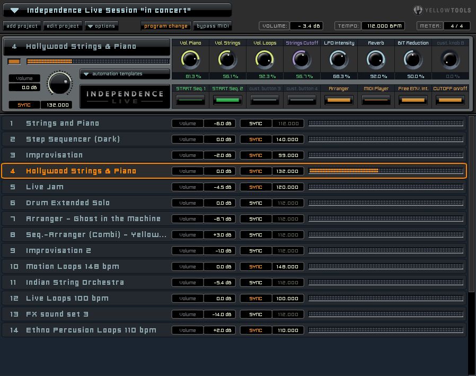Click the LFO Intensity knob
This screenshot has height=376, width=476.
[x=339, y=59]
